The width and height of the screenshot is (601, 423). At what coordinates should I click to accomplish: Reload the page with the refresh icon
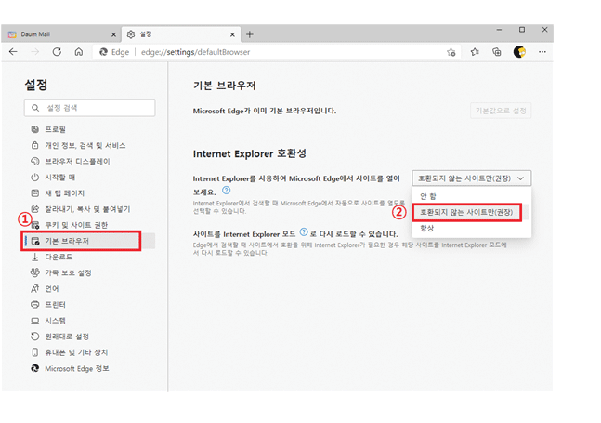point(57,52)
